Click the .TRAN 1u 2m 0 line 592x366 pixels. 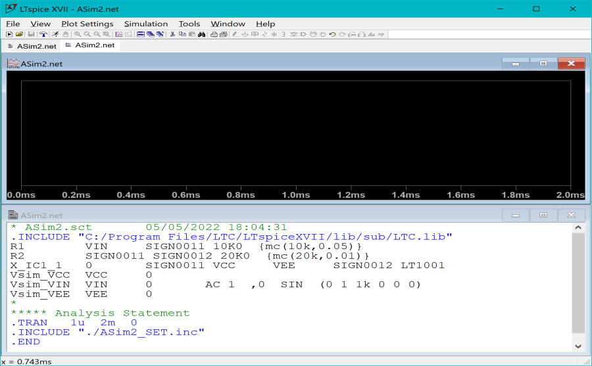(74, 323)
